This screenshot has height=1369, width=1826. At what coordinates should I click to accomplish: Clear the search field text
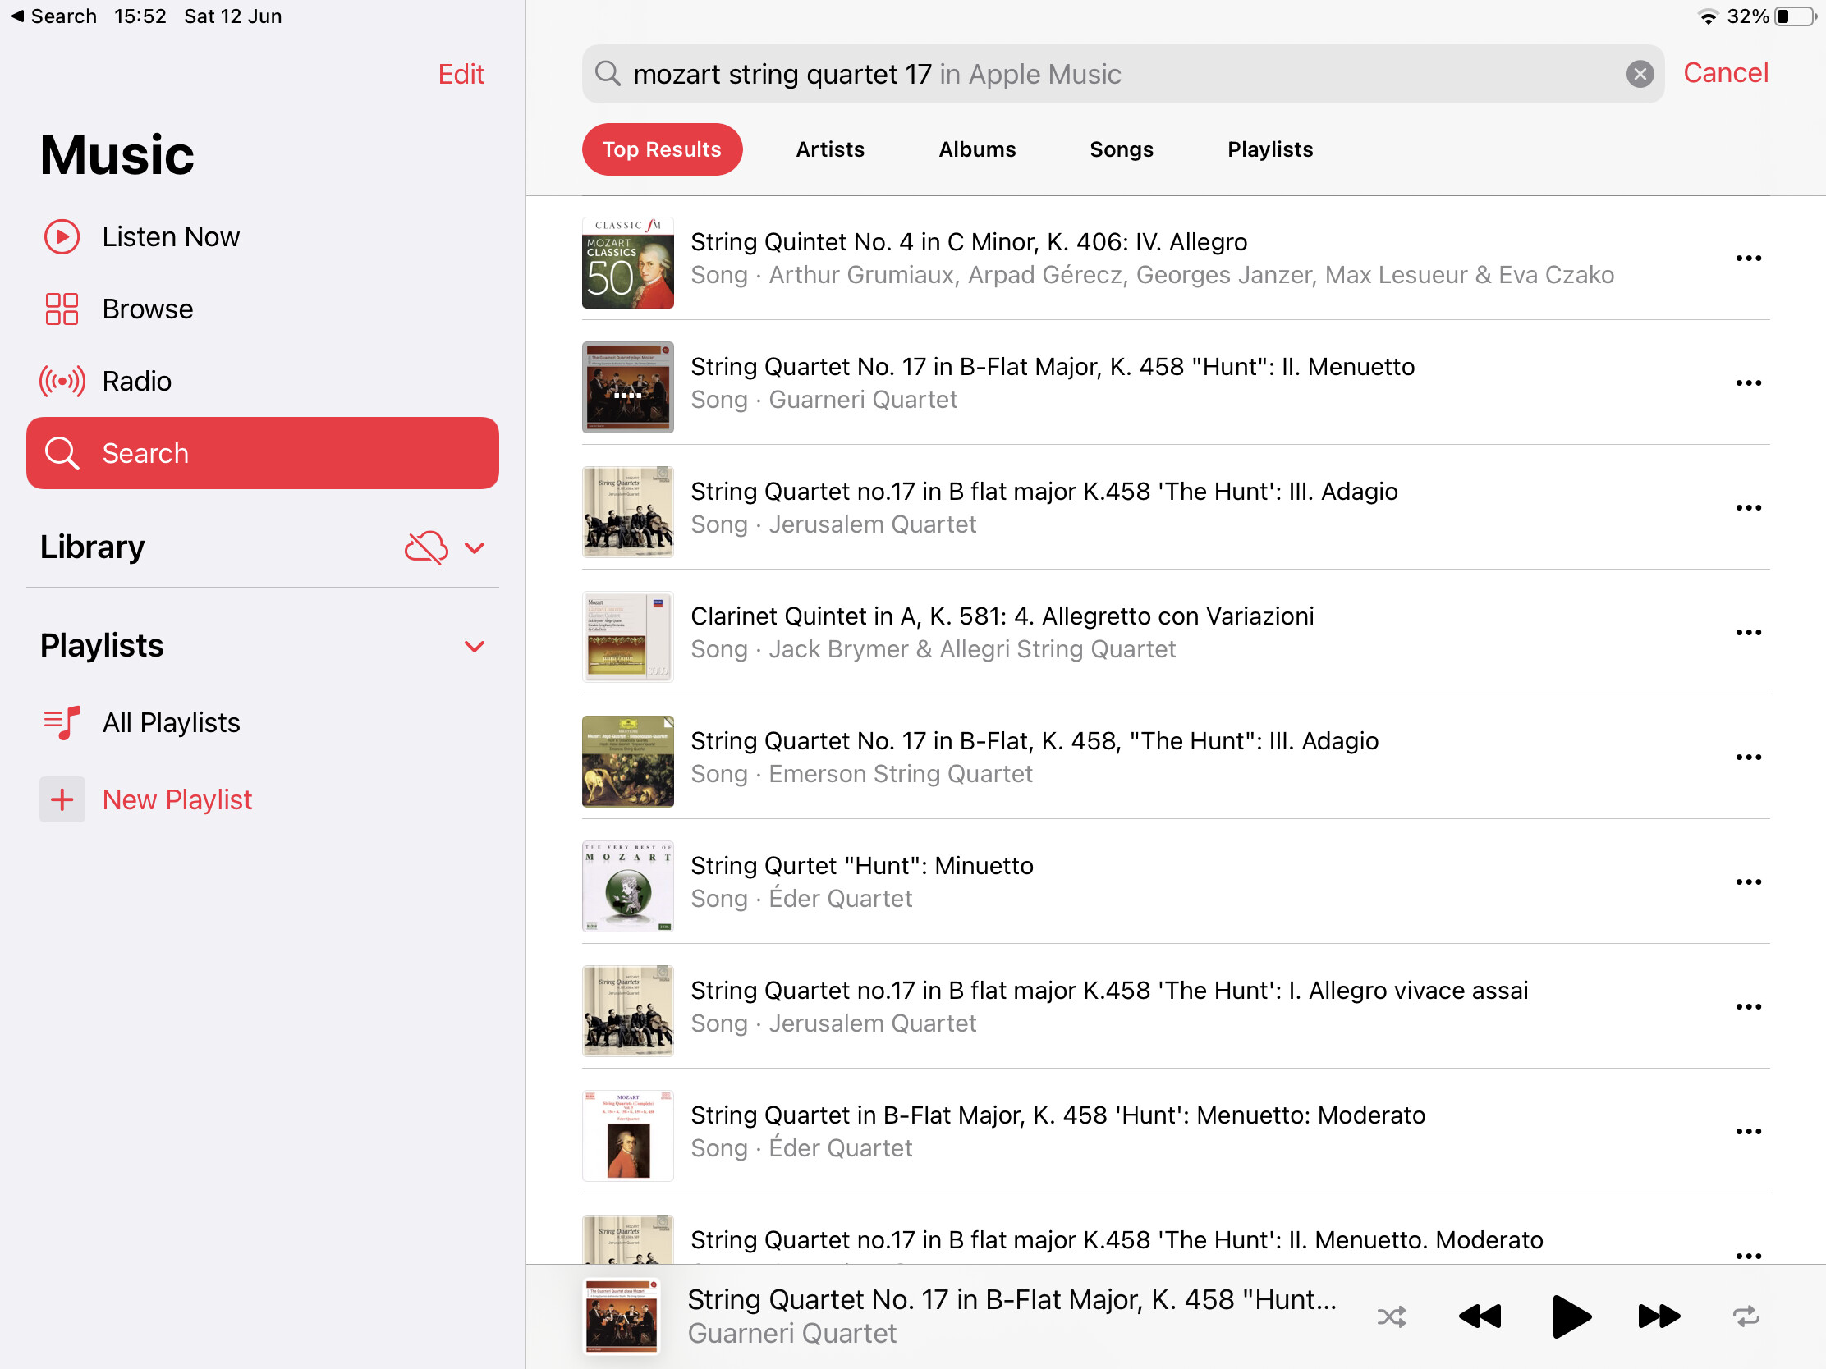[1640, 74]
